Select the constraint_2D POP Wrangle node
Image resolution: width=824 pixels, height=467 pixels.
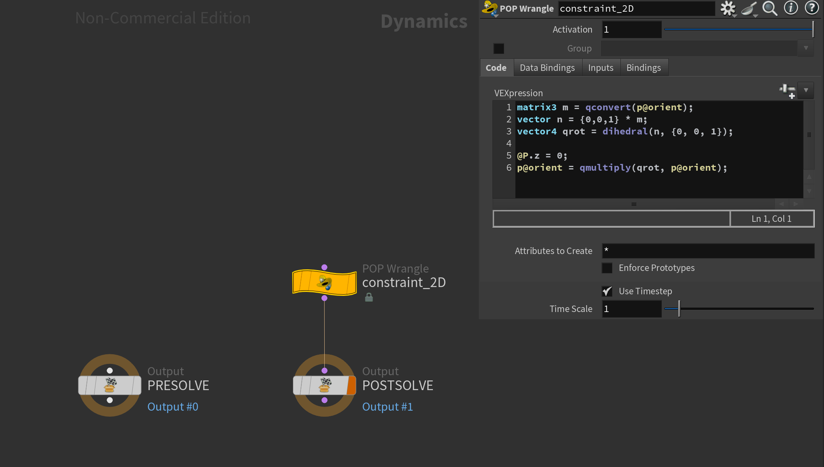pos(324,282)
